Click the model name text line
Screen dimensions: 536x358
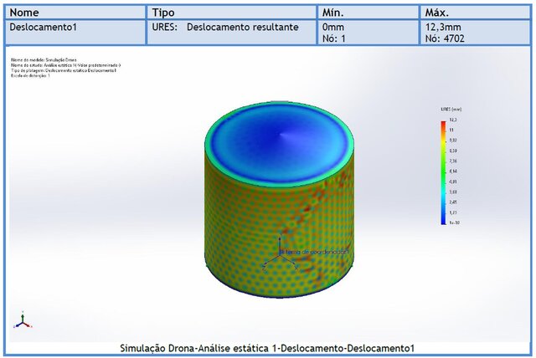pyautogui.click(x=42, y=60)
